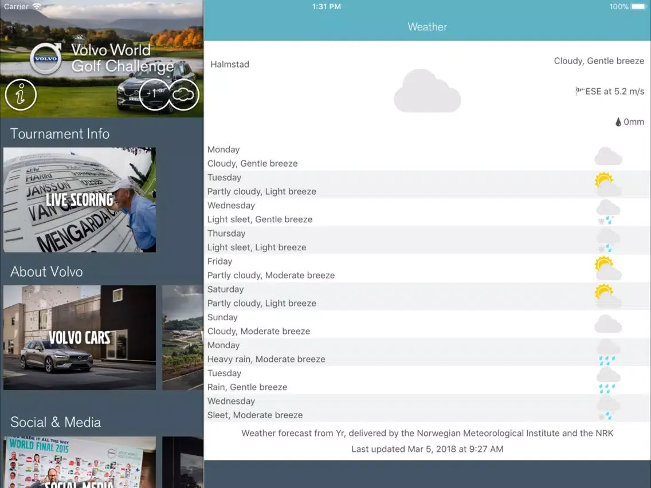
Task: Tap current Cloudy, Gentle breeze summary at top right
Action: (x=599, y=61)
